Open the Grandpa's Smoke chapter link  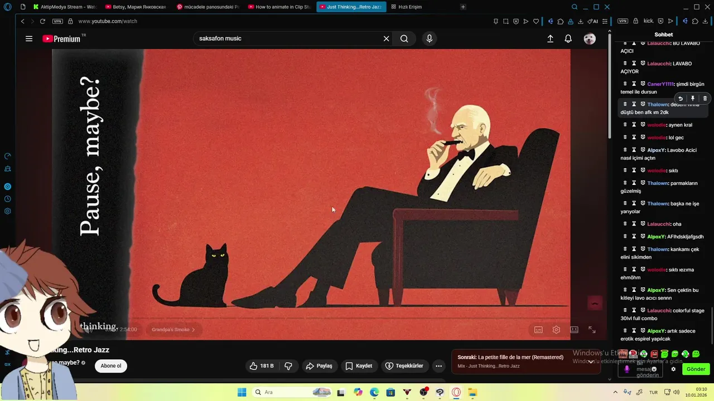click(x=173, y=330)
